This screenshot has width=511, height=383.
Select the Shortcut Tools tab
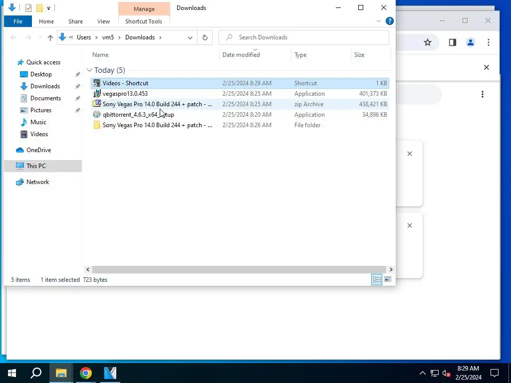(x=144, y=21)
